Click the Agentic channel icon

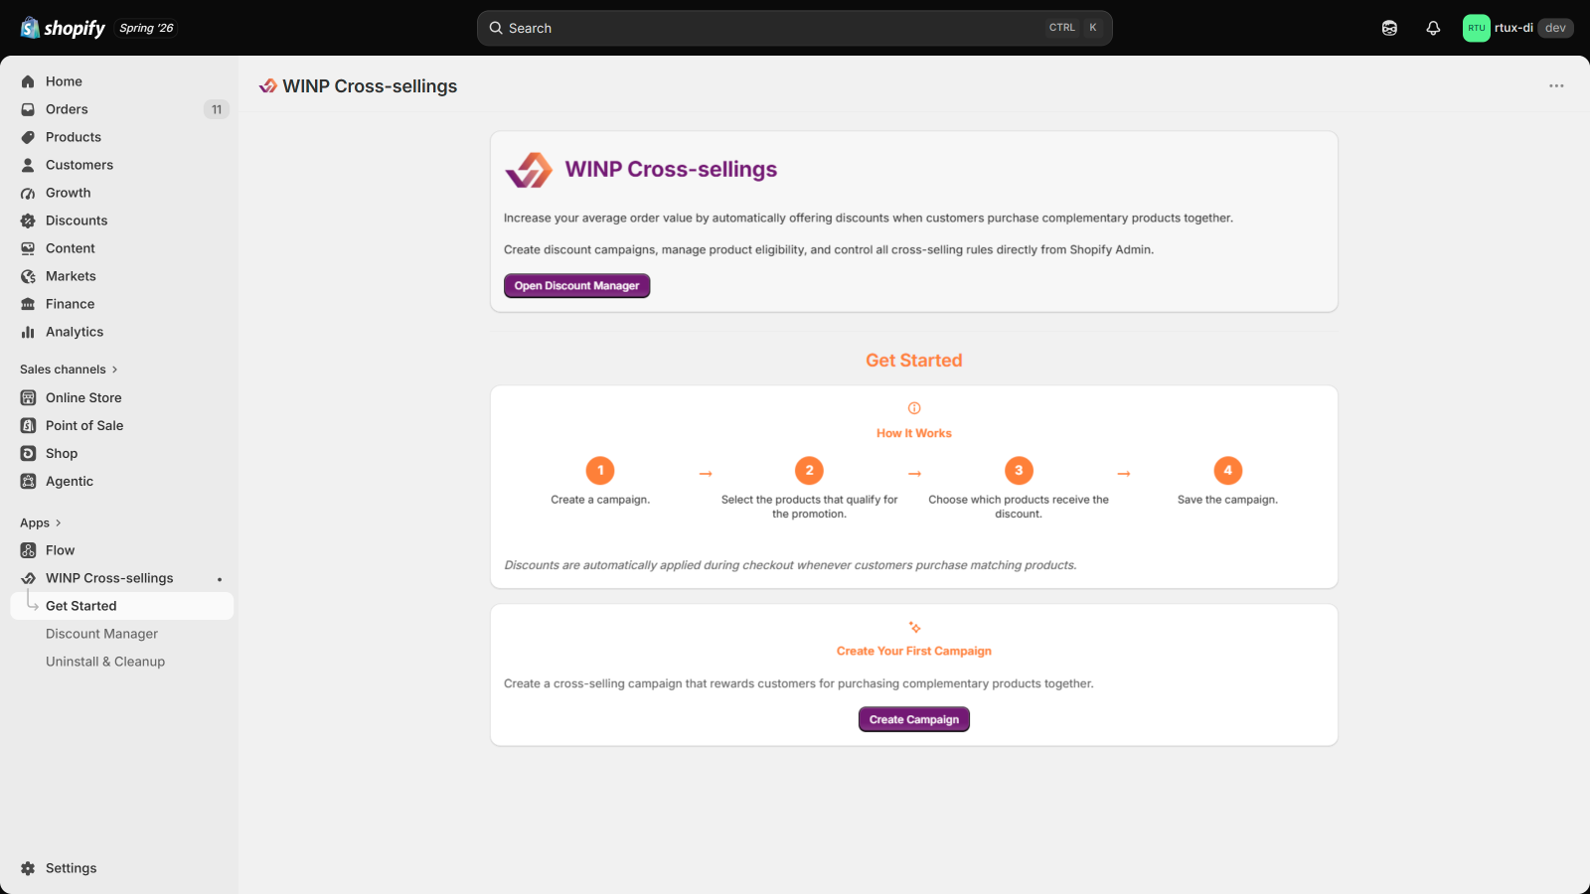[28, 481]
